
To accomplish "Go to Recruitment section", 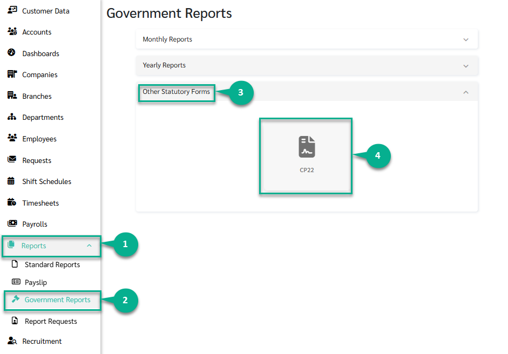I will click(42, 342).
